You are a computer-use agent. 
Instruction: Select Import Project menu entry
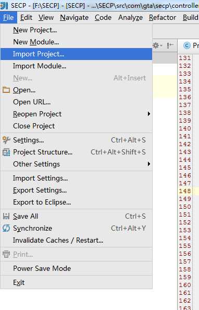76,54
